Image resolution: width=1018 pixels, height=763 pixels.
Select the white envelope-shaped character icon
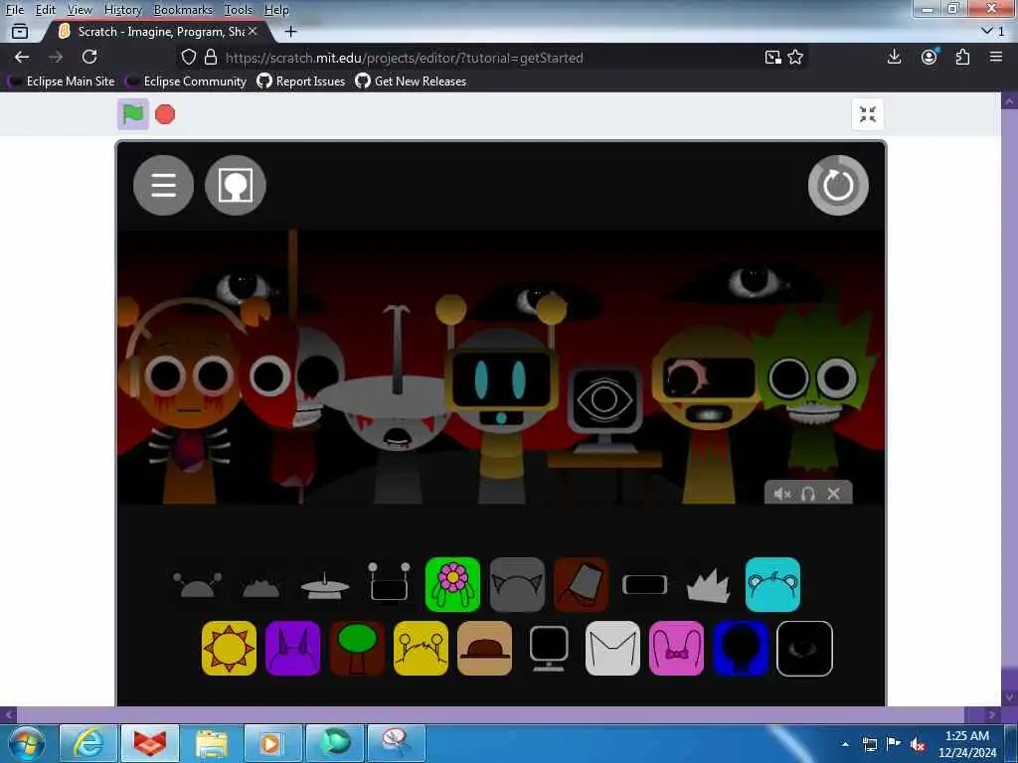tap(612, 648)
